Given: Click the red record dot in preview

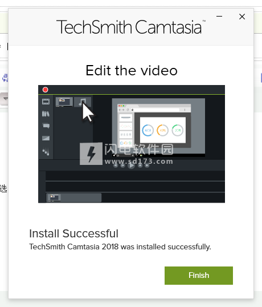Looking at the screenshot, I should (46, 90).
